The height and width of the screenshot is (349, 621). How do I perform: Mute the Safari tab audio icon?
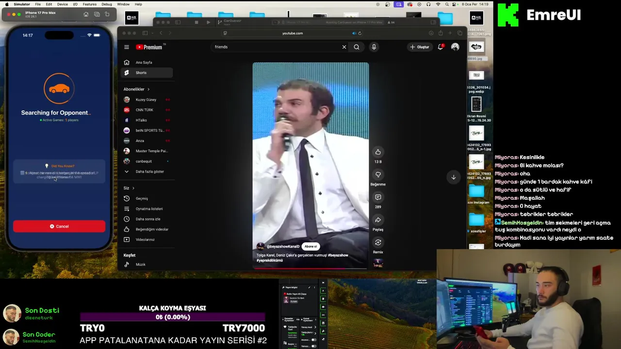[354, 33]
